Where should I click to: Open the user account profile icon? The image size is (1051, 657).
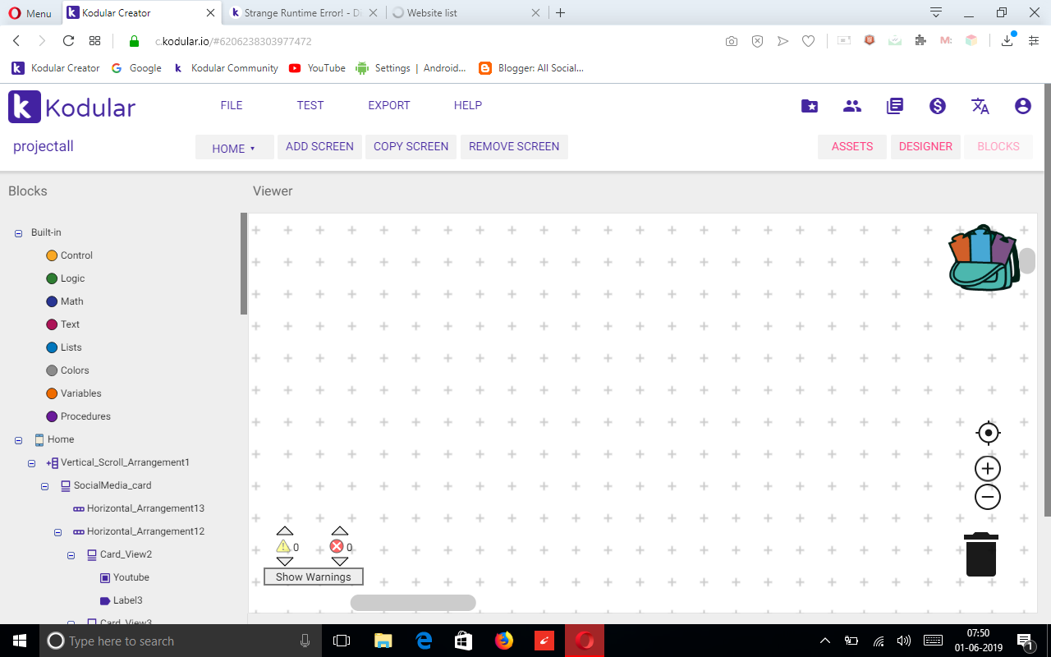tap(1022, 106)
